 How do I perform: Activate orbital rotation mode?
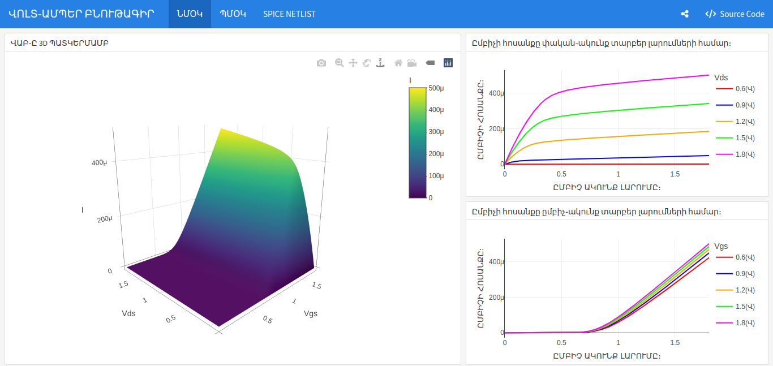coord(367,63)
